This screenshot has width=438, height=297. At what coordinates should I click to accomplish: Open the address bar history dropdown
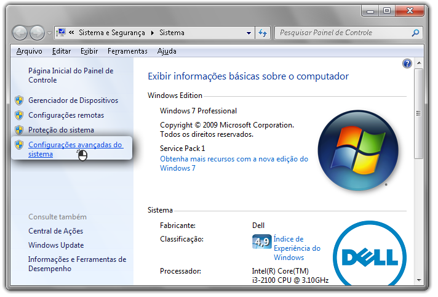point(249,33)
